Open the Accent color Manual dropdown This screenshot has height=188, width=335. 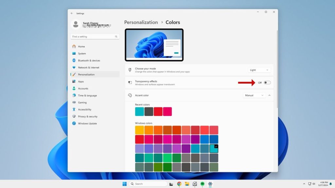[x=254, y=95]
